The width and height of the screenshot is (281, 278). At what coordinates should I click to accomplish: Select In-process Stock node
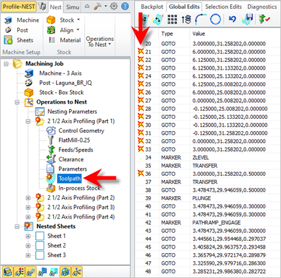click(74, 188)
